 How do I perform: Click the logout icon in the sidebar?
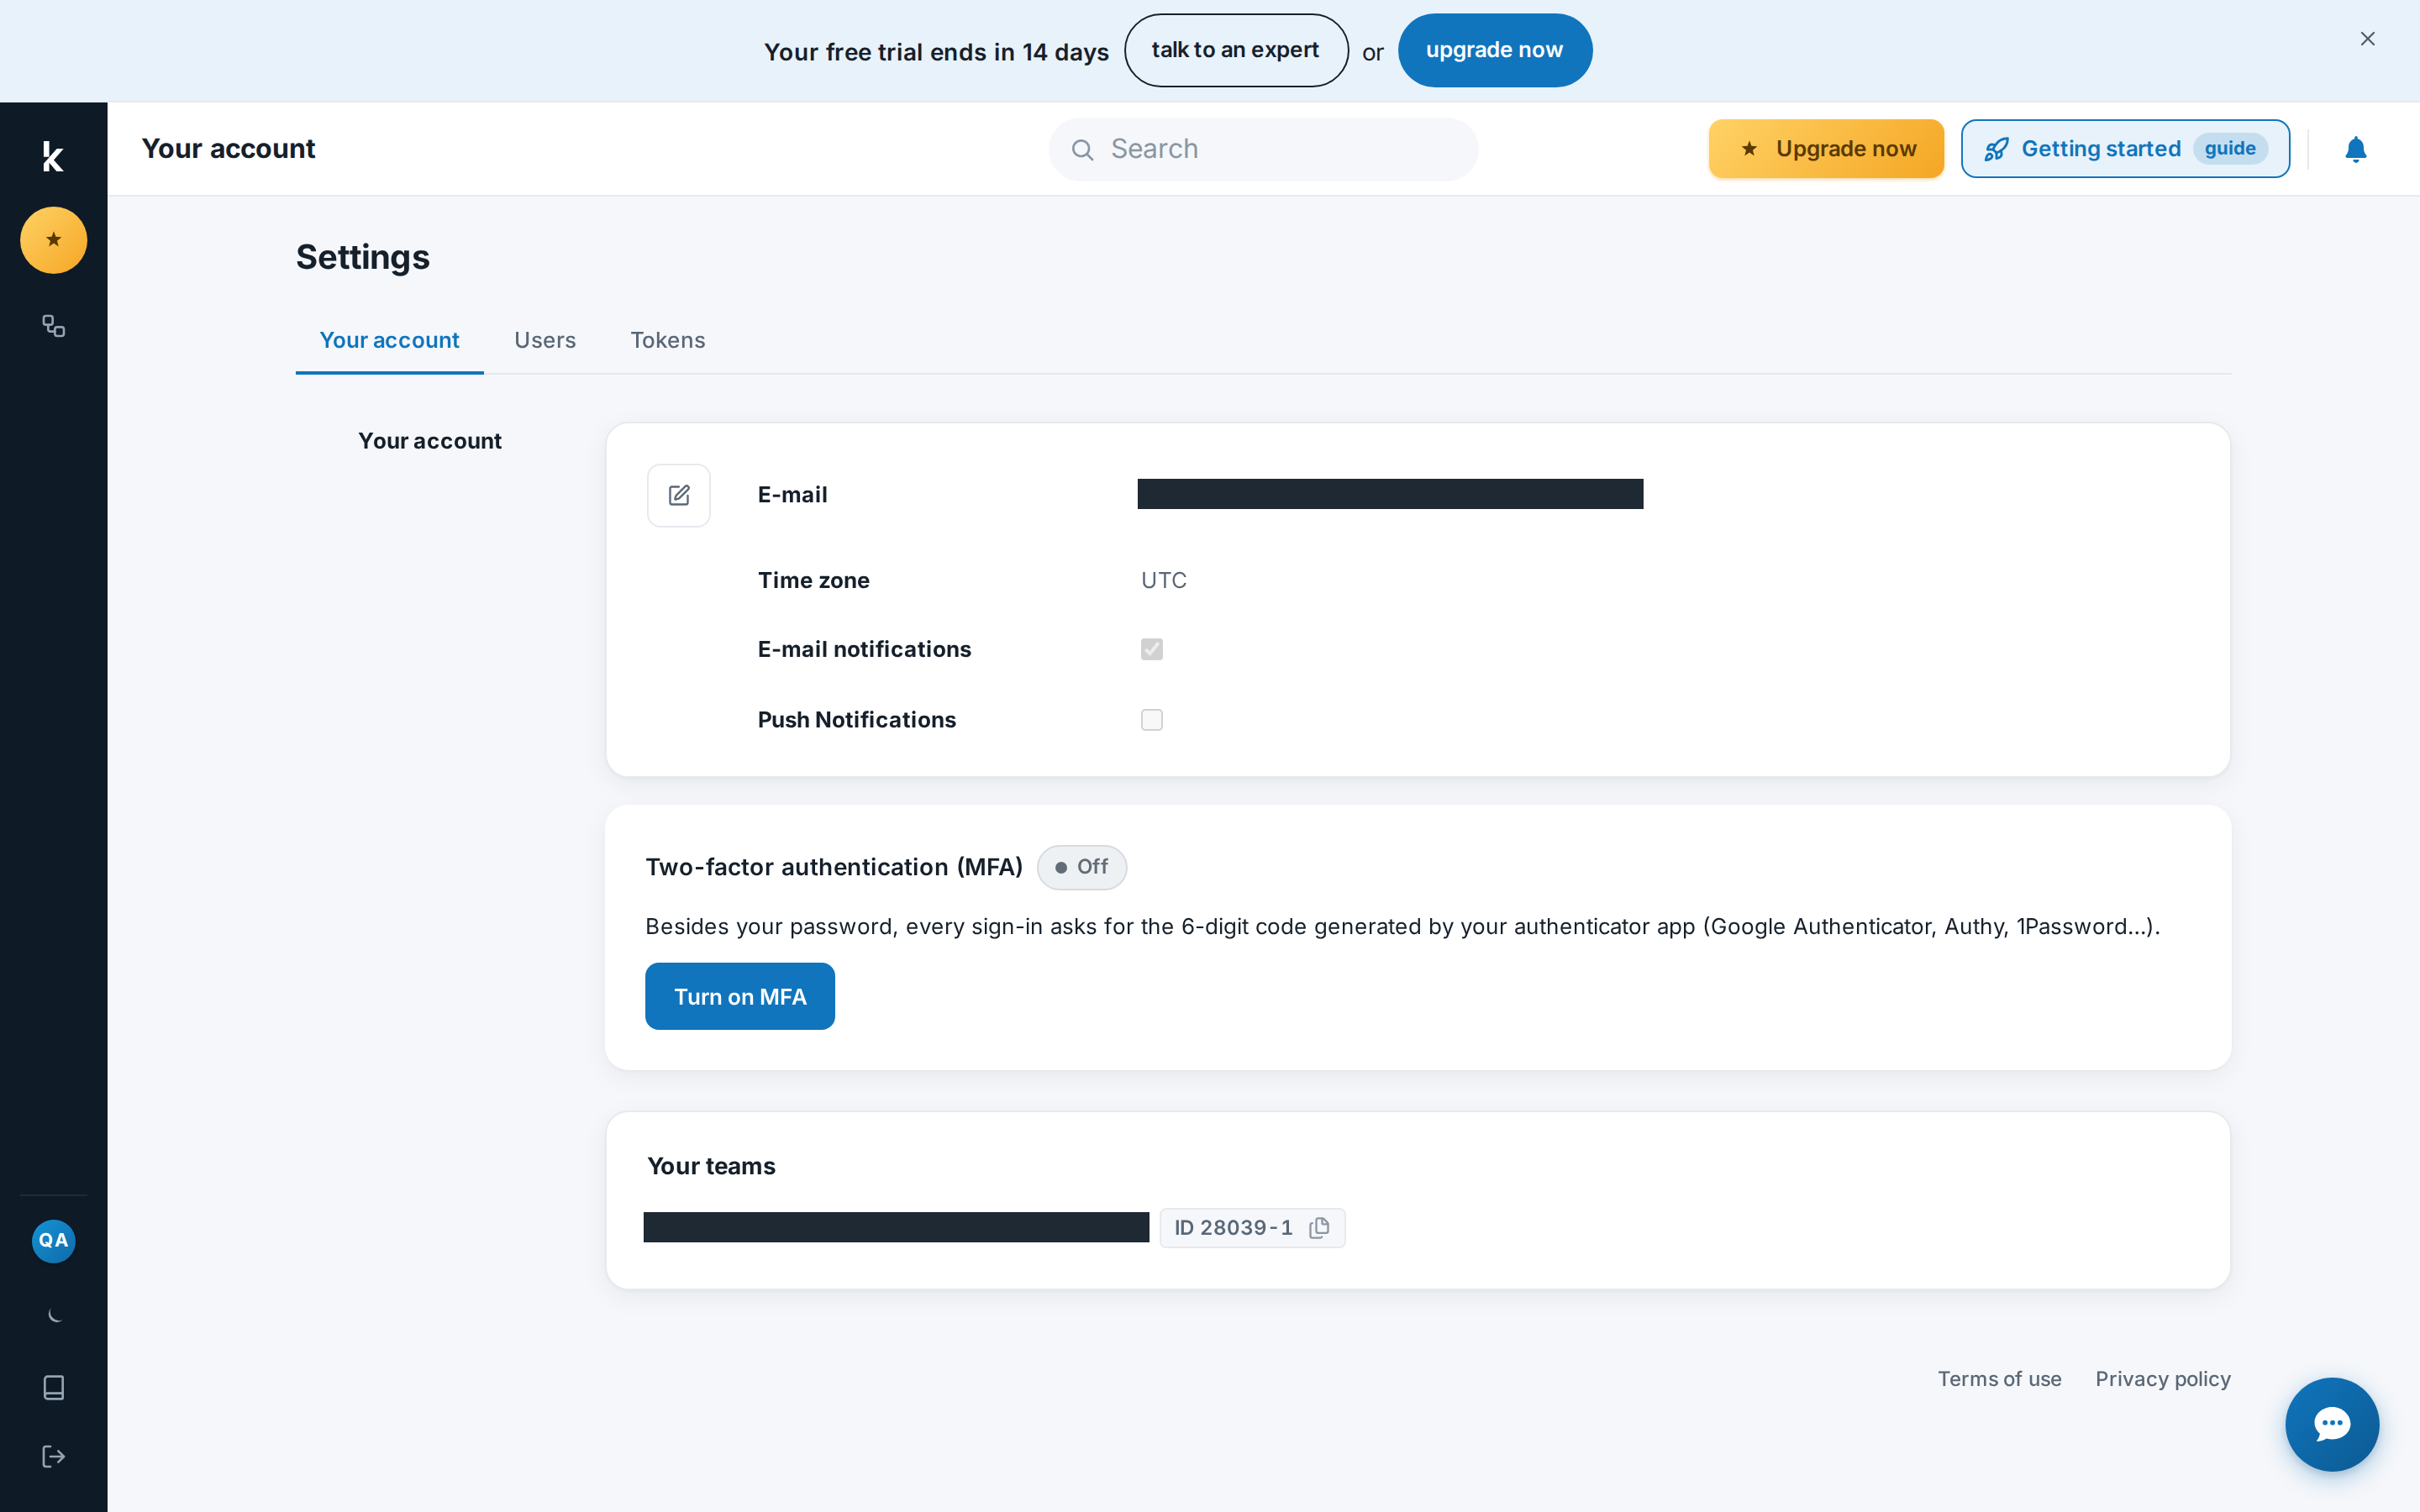[x=53, y=1457]
